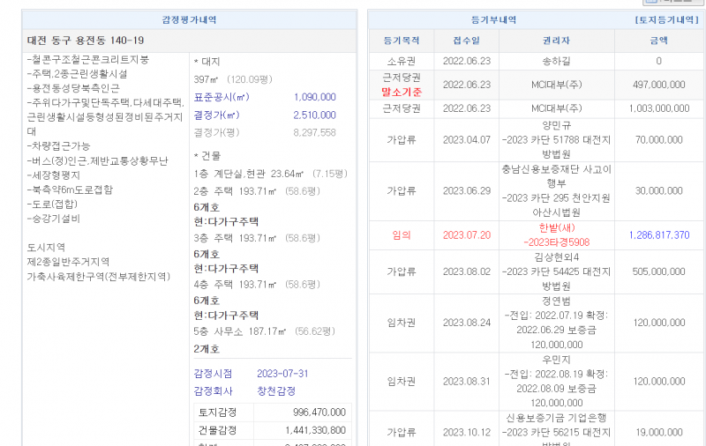Viewport: 706px width, 446px height.
Task: Click the 등기목적 column header
Action: (402, 41)
